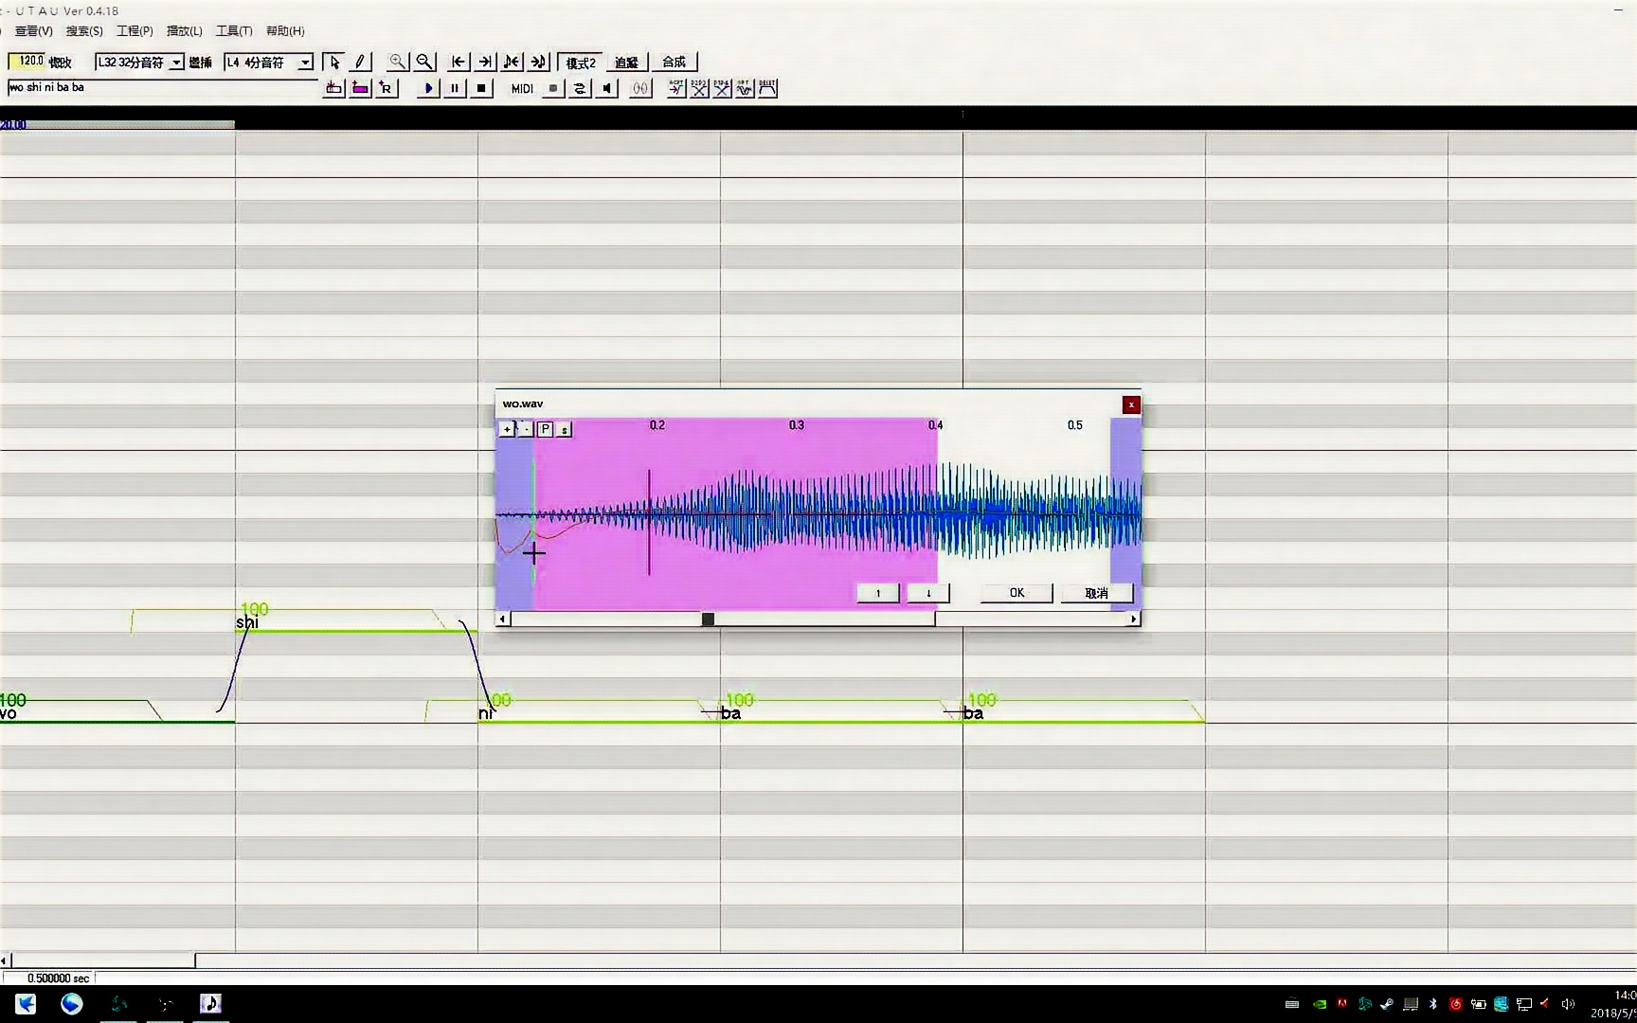Click the pink note region icon
This screenshot has height=1023, width=1637.
(360, 88)
